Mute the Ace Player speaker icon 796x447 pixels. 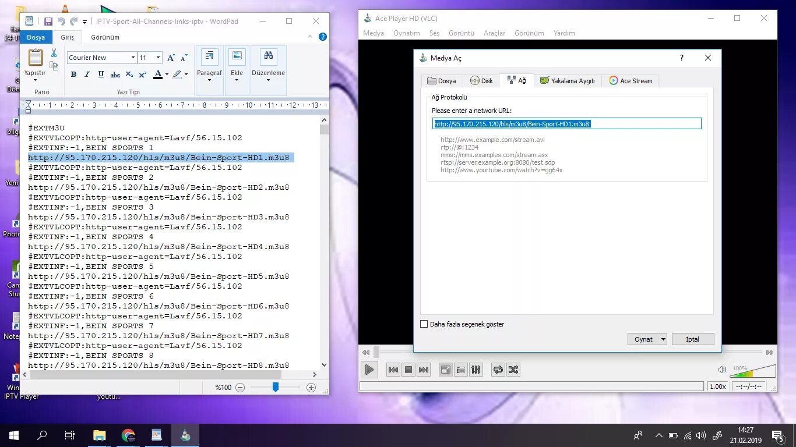[x=722, y=370]
